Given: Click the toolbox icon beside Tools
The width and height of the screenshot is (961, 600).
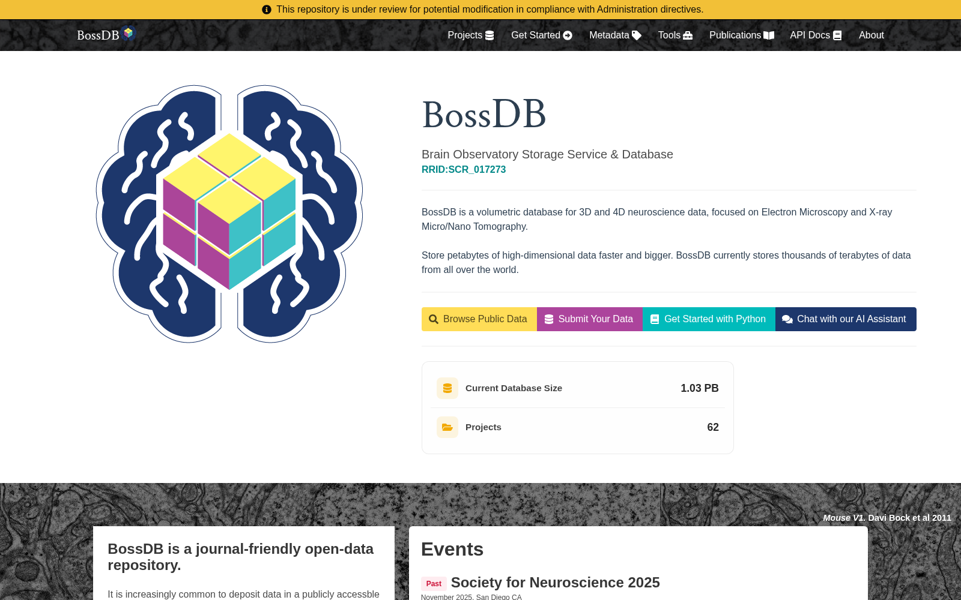Looking at the screenshot, I should pos(688,35).
